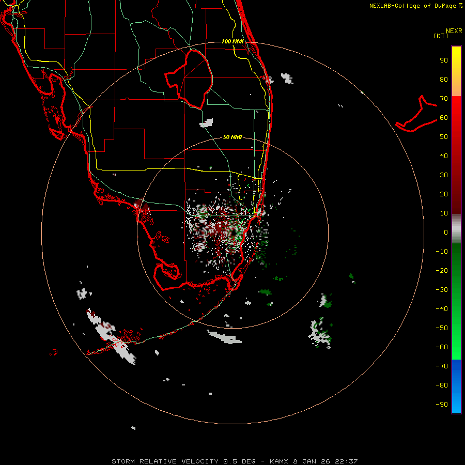Click the -50 value on velocity scale
Image resolution: width=465 pixels, height=465 pixels.
pyautogui.click(x=442, y=328)
